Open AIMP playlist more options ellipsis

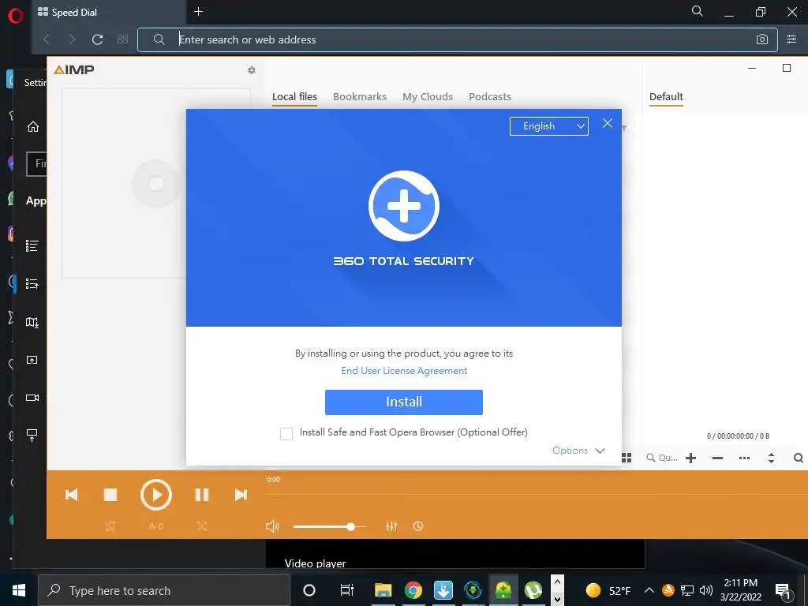point(744,458)
